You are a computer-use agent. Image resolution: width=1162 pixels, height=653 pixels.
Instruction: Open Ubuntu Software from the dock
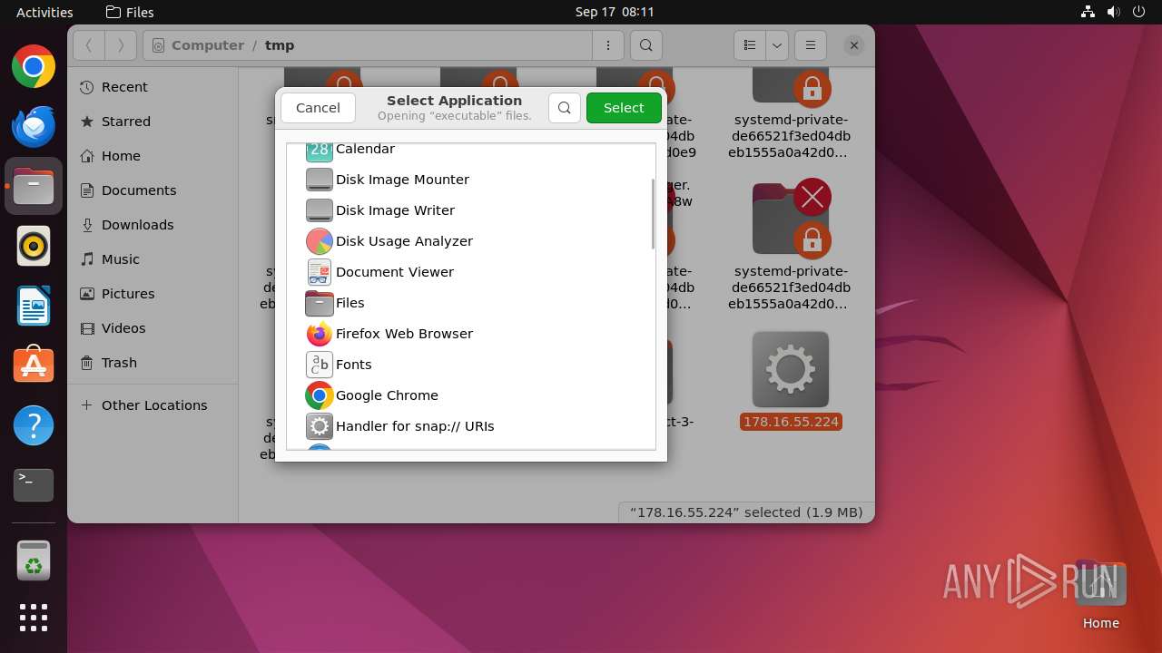point(34,365)
